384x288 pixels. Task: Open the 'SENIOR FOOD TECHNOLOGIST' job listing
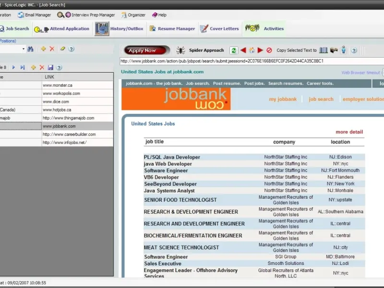[x=180, y=200]
